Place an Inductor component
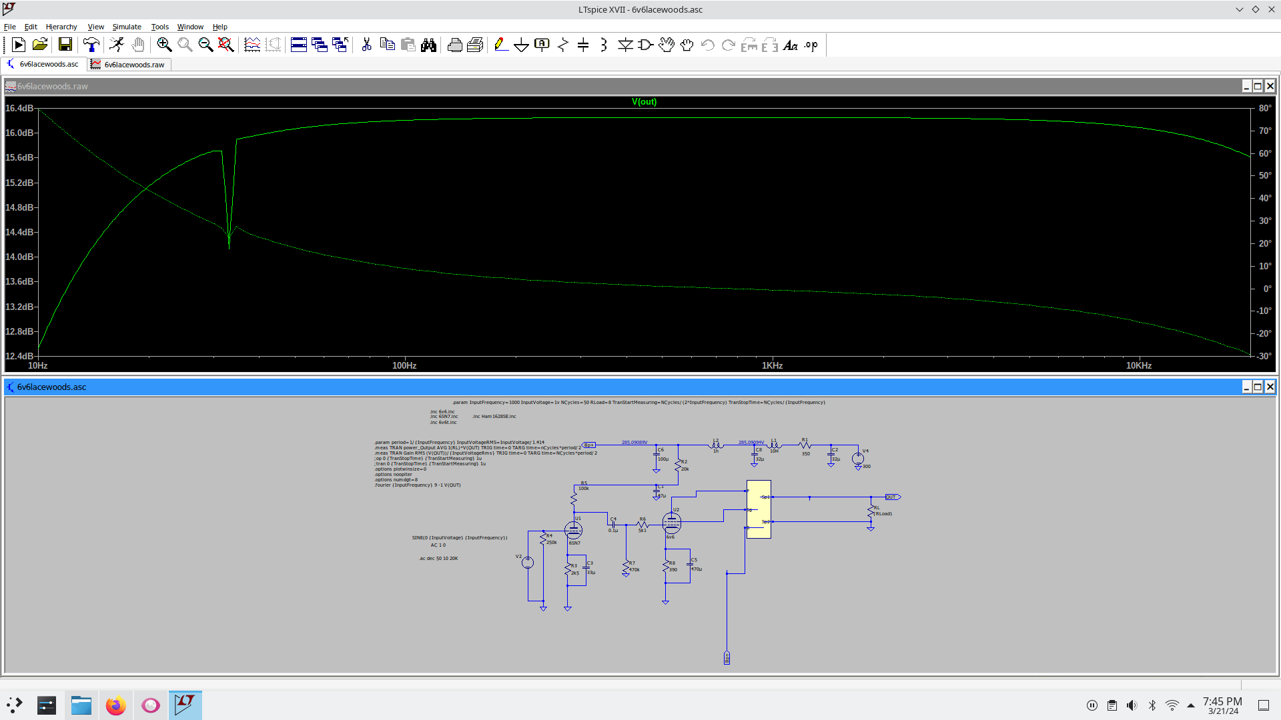 pyautogui.click(x=604, y=45)
